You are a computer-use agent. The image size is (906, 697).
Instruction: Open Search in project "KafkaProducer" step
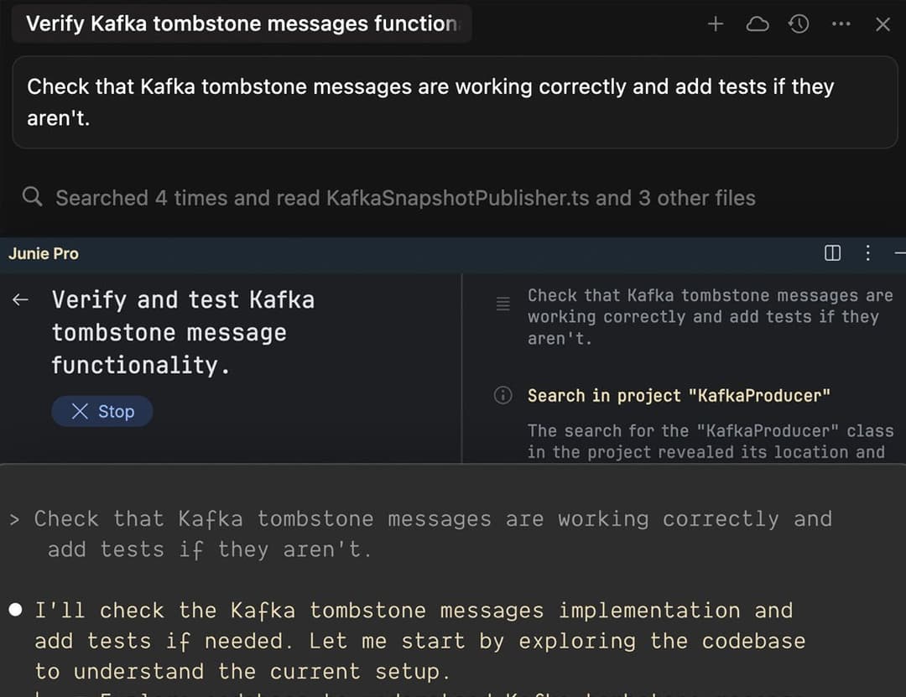click(x=679, y=396)
